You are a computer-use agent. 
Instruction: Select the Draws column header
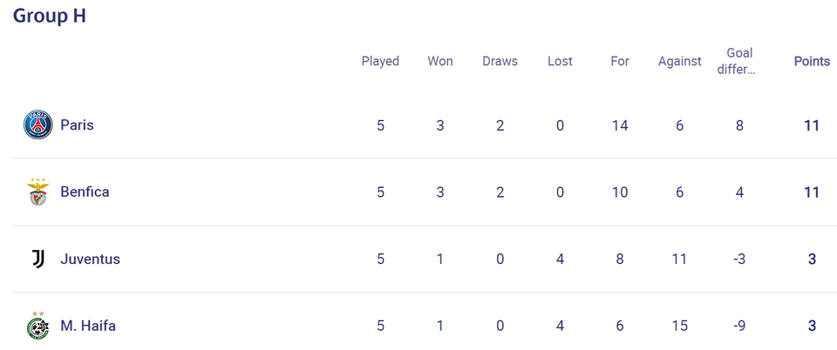(x=500, y=61)
